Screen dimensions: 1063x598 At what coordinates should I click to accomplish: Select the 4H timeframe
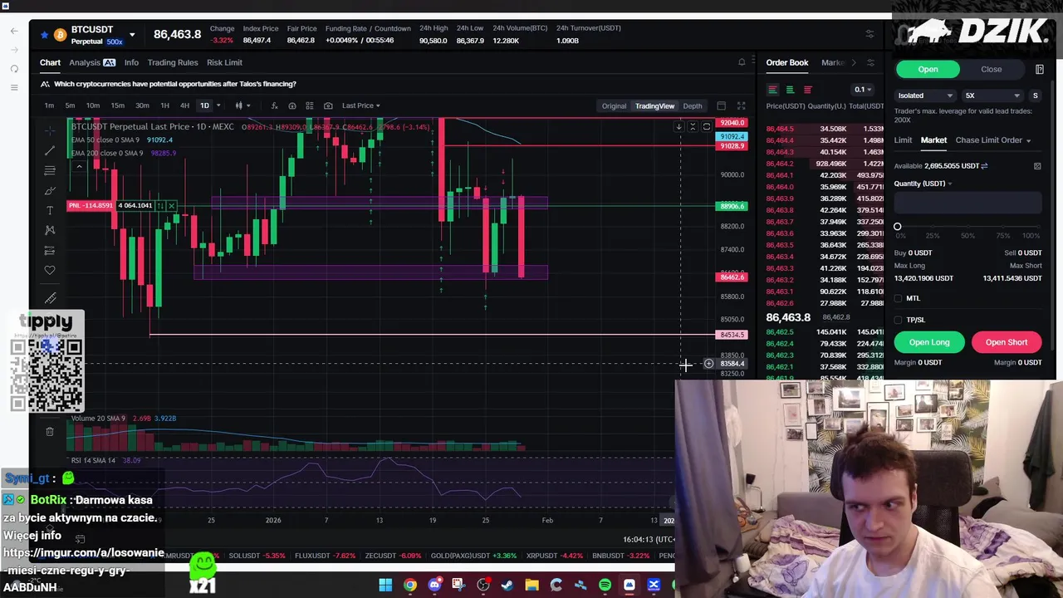[x=184, y=105]
